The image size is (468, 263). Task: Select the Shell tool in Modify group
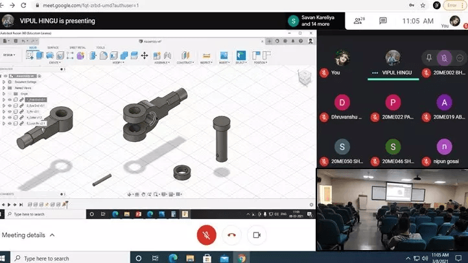click(x=113, y=55)
